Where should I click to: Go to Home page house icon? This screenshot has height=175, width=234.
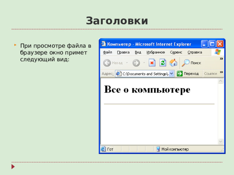[x=173, y=63]
